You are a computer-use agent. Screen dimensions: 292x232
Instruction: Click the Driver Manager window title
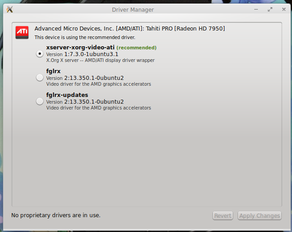133,10
